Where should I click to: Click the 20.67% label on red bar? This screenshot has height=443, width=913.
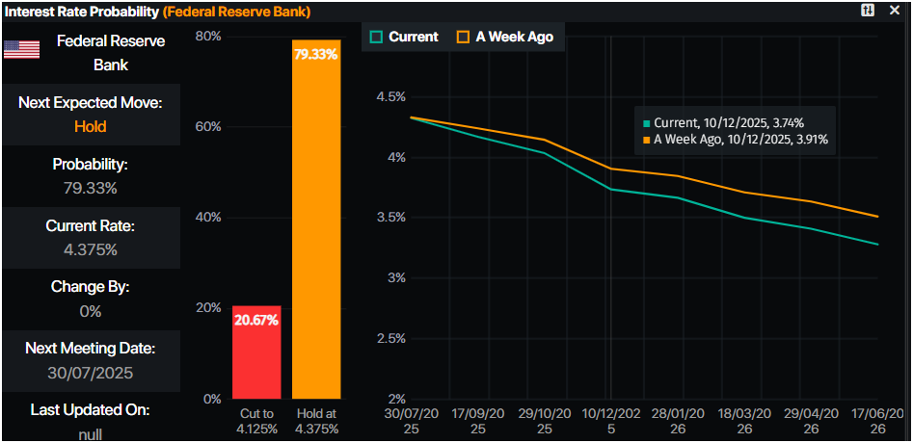click(x=256, y=319)
